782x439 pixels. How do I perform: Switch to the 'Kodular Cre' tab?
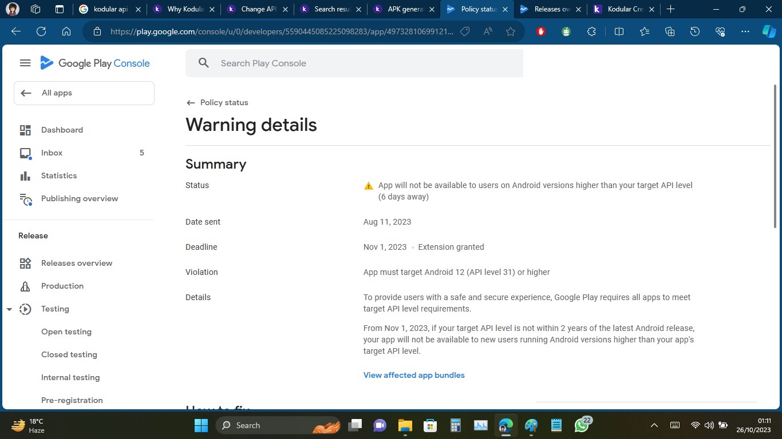pos(625,9)
